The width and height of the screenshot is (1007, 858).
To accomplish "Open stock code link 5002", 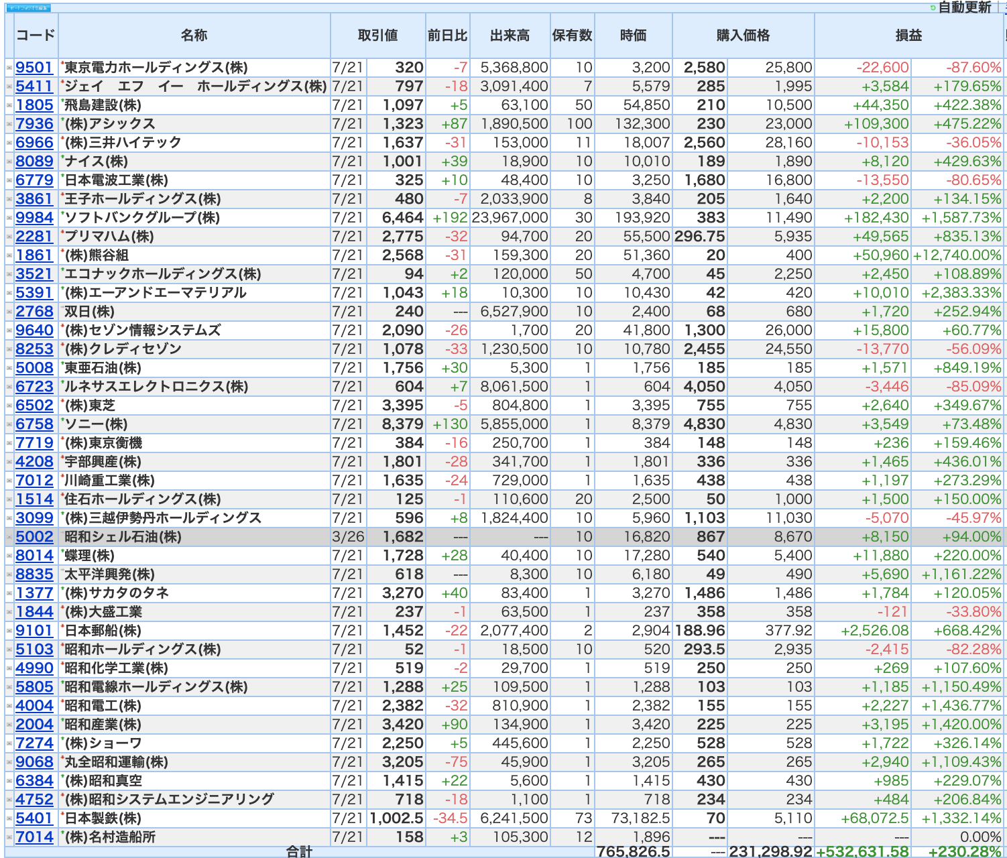I will click(x=34, y=537).
